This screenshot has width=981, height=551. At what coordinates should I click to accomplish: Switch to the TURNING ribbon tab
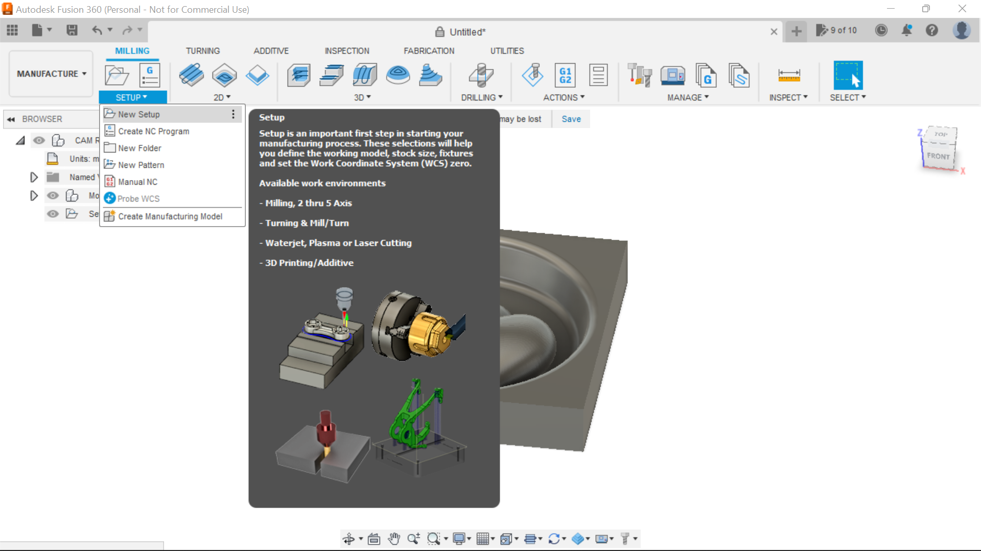tap(201, 51)
